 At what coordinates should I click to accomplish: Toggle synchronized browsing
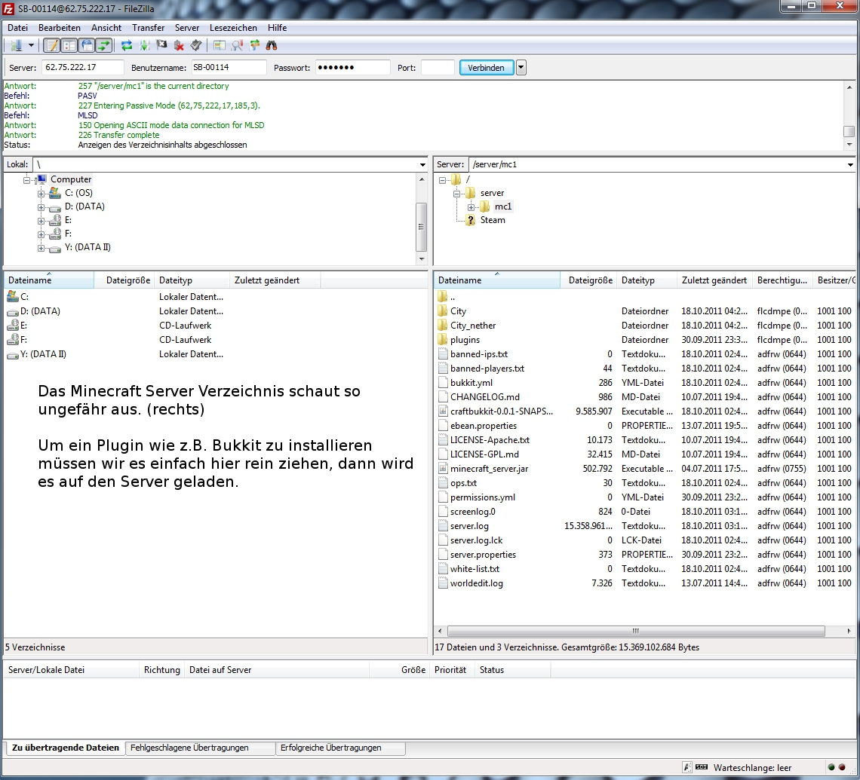pos(254,45)
